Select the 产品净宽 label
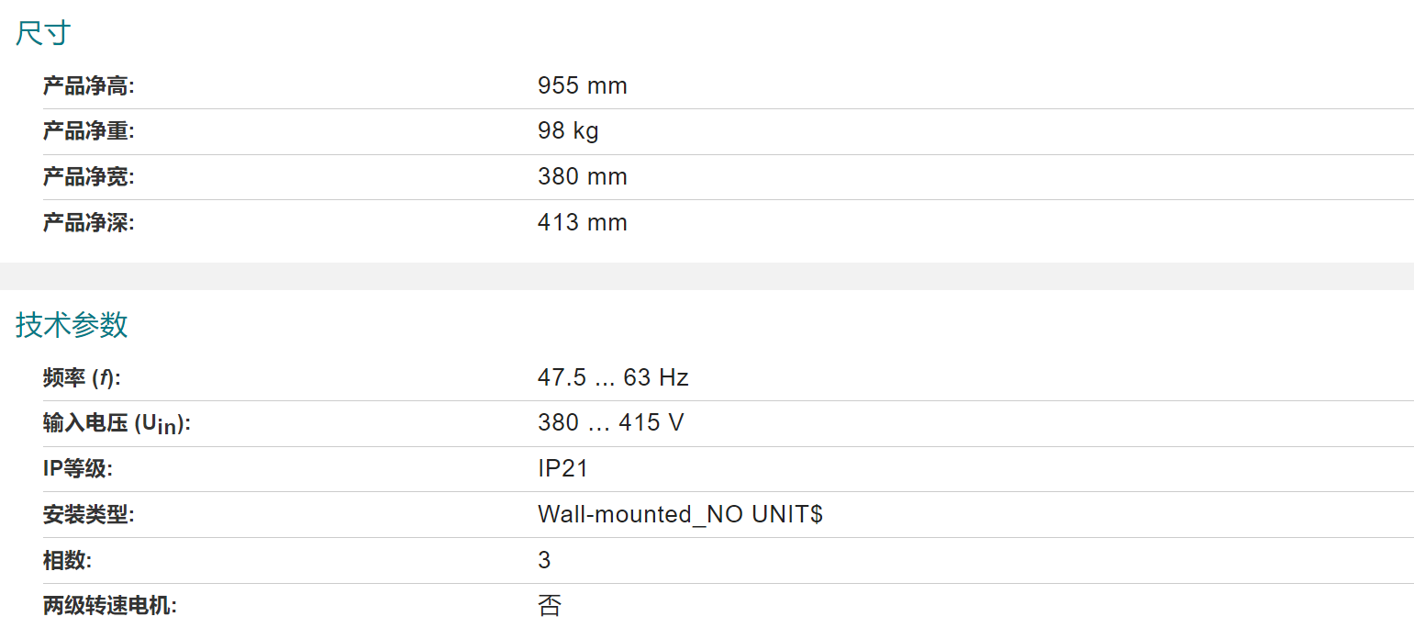The width and height of the screenshot is (1414, 639). point(88,176)
